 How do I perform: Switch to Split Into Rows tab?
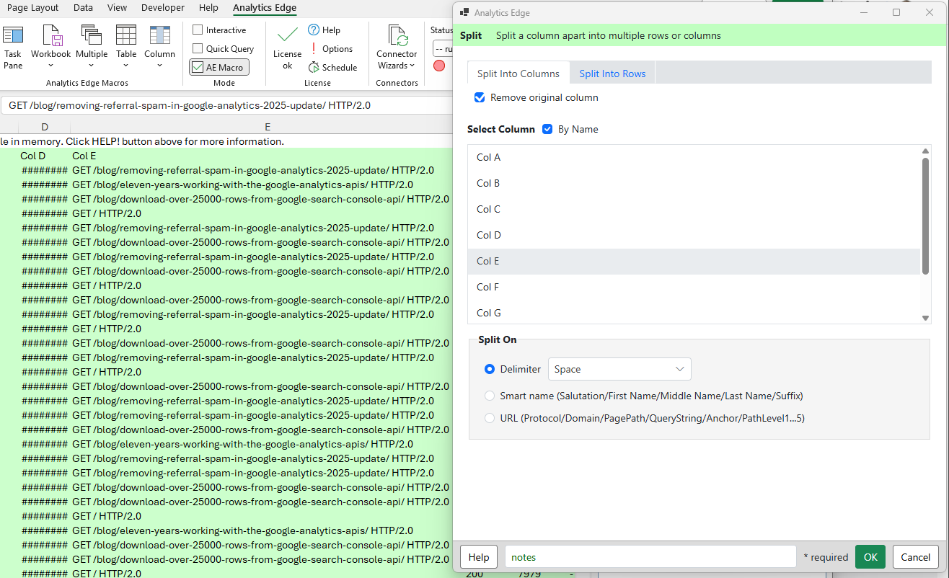[x=612, y=74]
